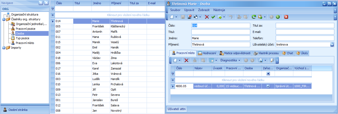Switch to the Matice odpovědnosti tab
338x114 pixels.
(x=235, y=53)
